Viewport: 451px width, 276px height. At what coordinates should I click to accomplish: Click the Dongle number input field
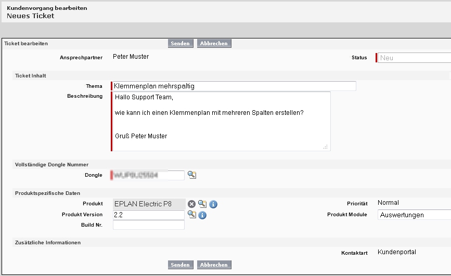pyautogui.click(x=148, y=175)
